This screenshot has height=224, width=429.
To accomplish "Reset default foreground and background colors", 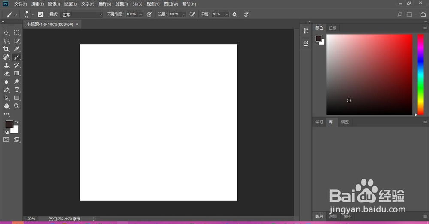I will pos(6,132).
